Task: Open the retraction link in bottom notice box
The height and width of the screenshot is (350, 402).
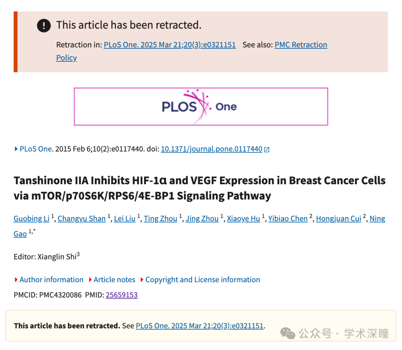Action: [200, 326]
